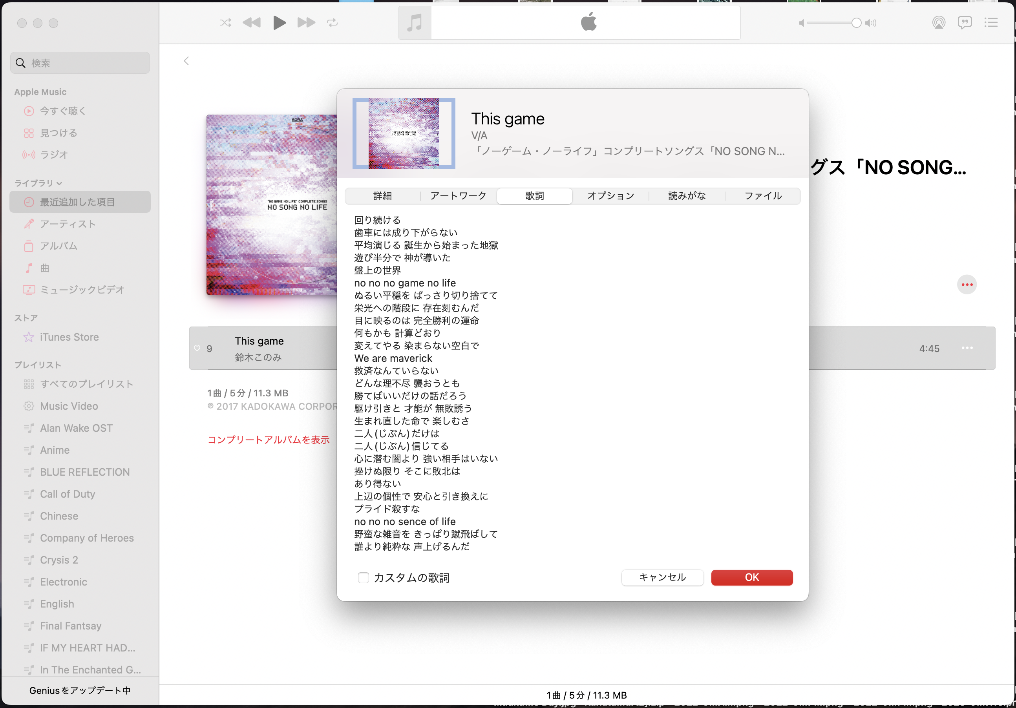The height and width of the screenshot is (708, 1016).
Task: Switch to ファイル tab
Action: click(763, 195)
